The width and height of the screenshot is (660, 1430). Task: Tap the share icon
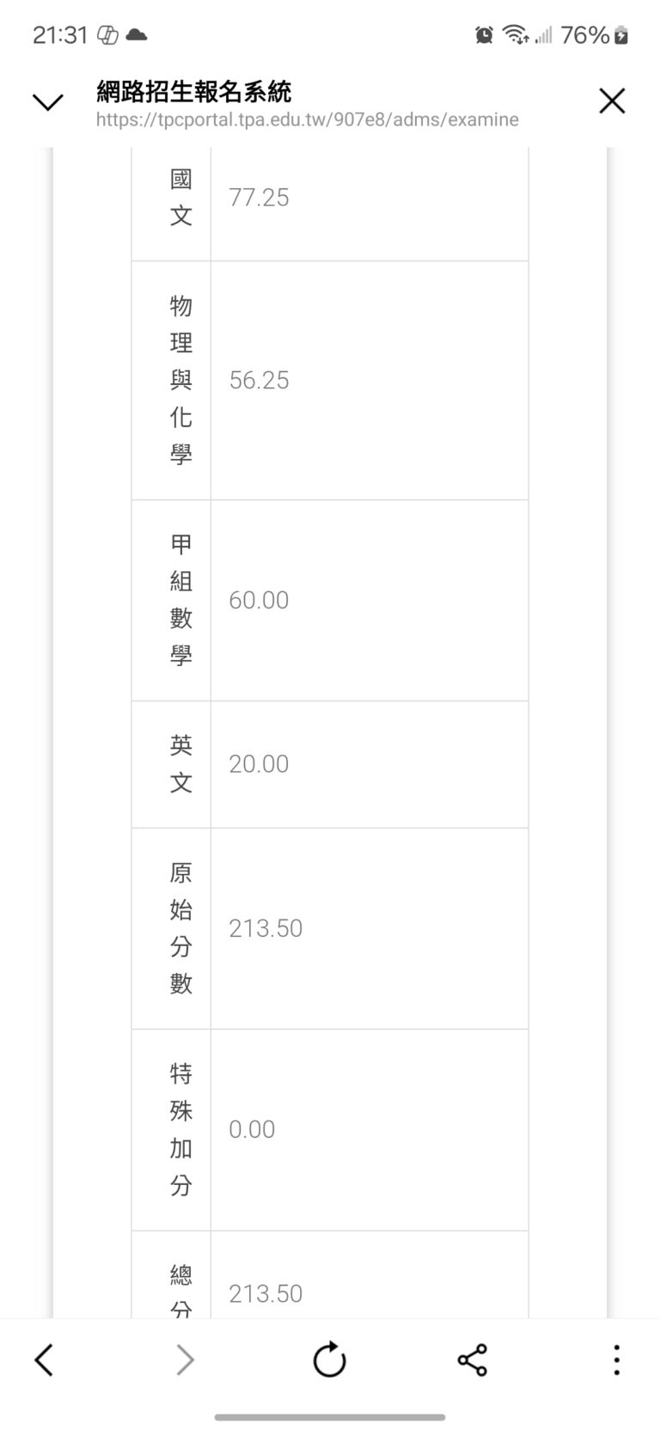pyautogui.click(x=472, y=1360)
